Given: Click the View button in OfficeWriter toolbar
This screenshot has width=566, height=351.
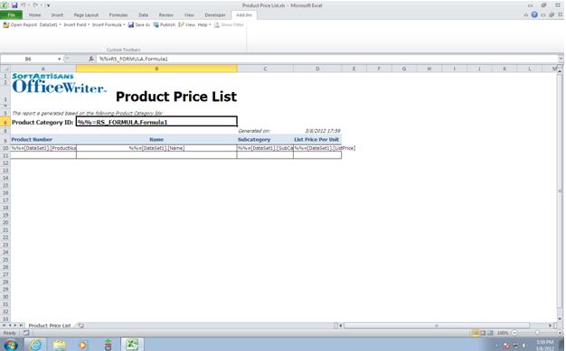Looking at the screenshot, I should [186, 25].
